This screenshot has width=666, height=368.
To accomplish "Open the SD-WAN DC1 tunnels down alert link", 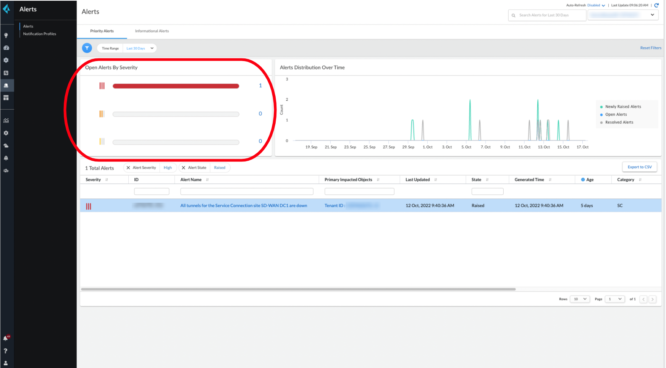I will [244, 206].
